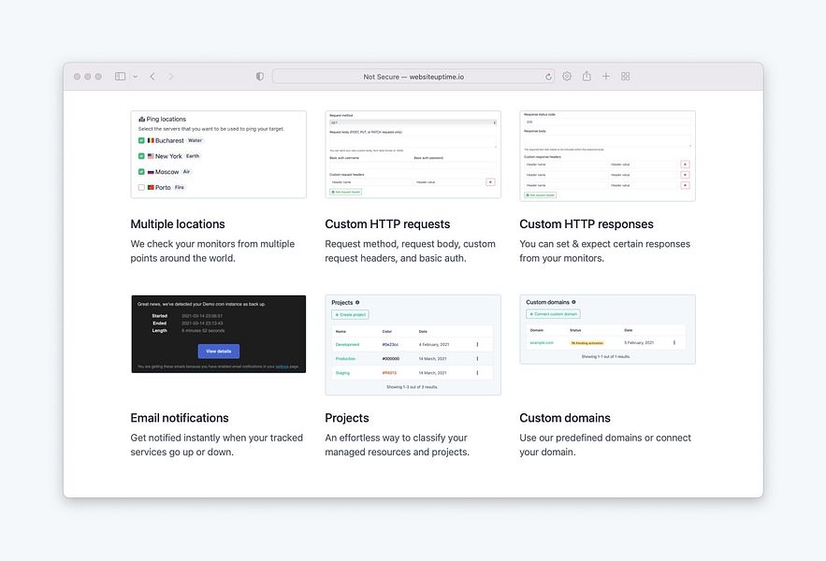Open the actions menu for the Staging project
Screen dimensions: 826x561
[x=478, y=372]
